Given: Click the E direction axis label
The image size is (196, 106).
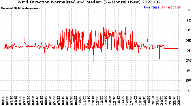Looking at the screenshot, I should (189, 30).
